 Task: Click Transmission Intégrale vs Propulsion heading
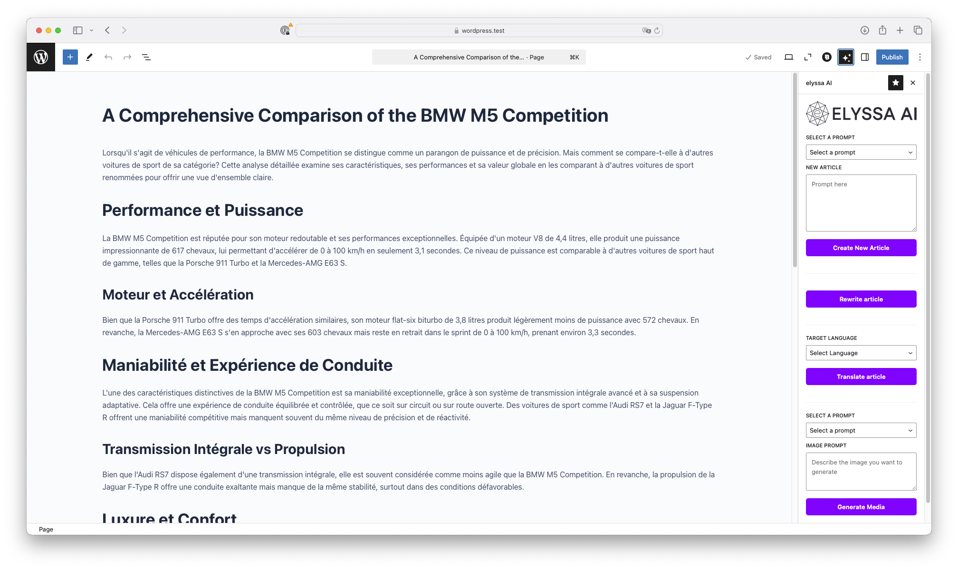[x=223, y=449]
